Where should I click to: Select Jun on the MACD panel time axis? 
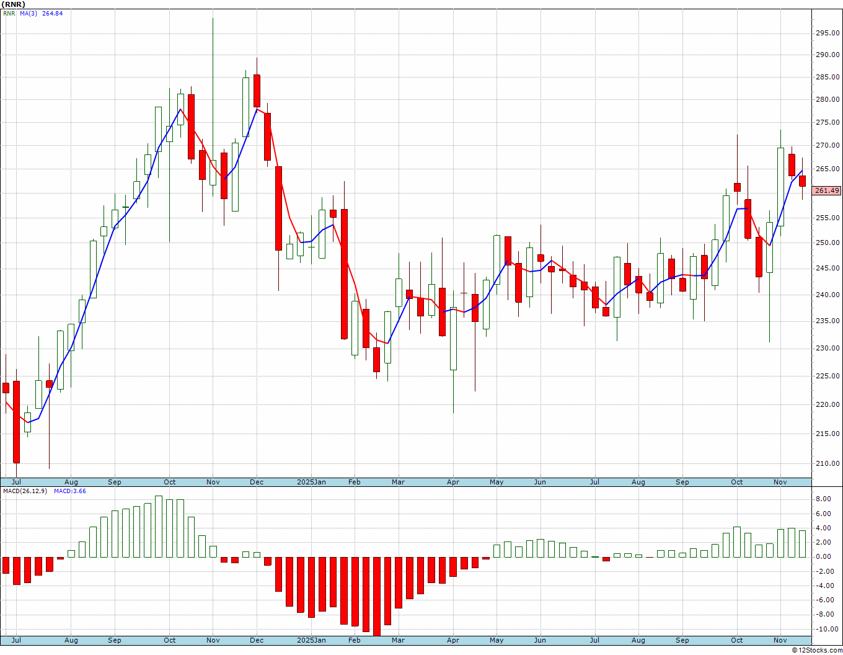[x=541, y=640]
